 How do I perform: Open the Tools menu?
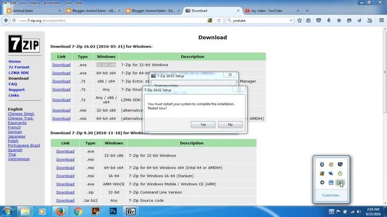click(x=68, y=3)
